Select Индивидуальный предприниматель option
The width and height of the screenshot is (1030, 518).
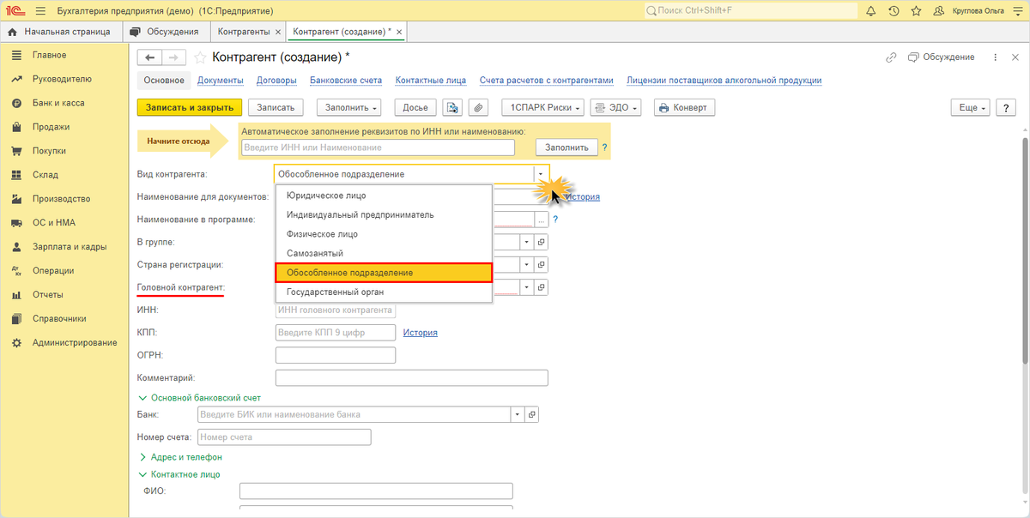coord(383,214)
